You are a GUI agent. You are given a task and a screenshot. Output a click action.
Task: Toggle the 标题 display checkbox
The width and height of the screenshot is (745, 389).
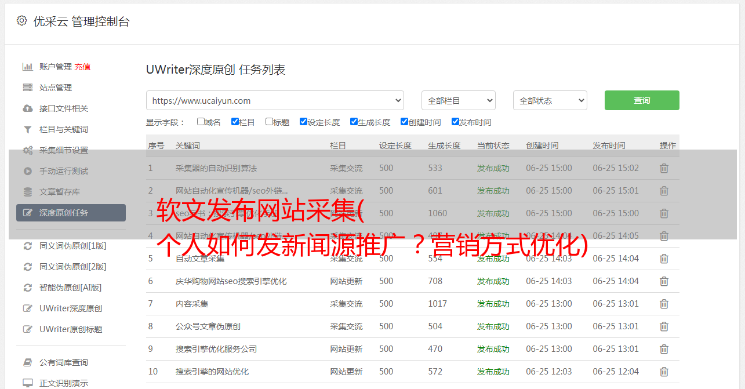tap(269, 122)
